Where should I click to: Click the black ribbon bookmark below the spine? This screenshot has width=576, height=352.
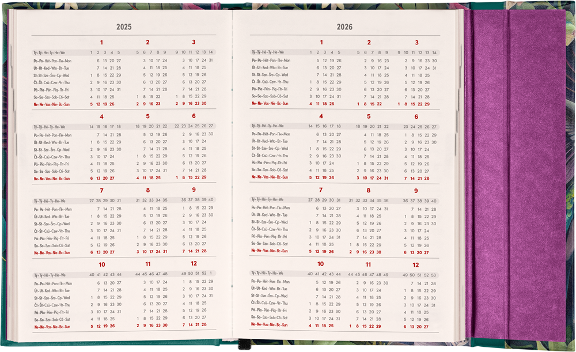pos(244,345)
